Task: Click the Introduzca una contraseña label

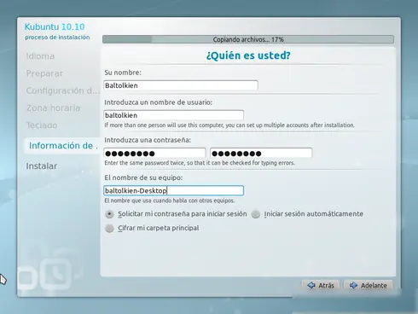Action: pos(148,140)
